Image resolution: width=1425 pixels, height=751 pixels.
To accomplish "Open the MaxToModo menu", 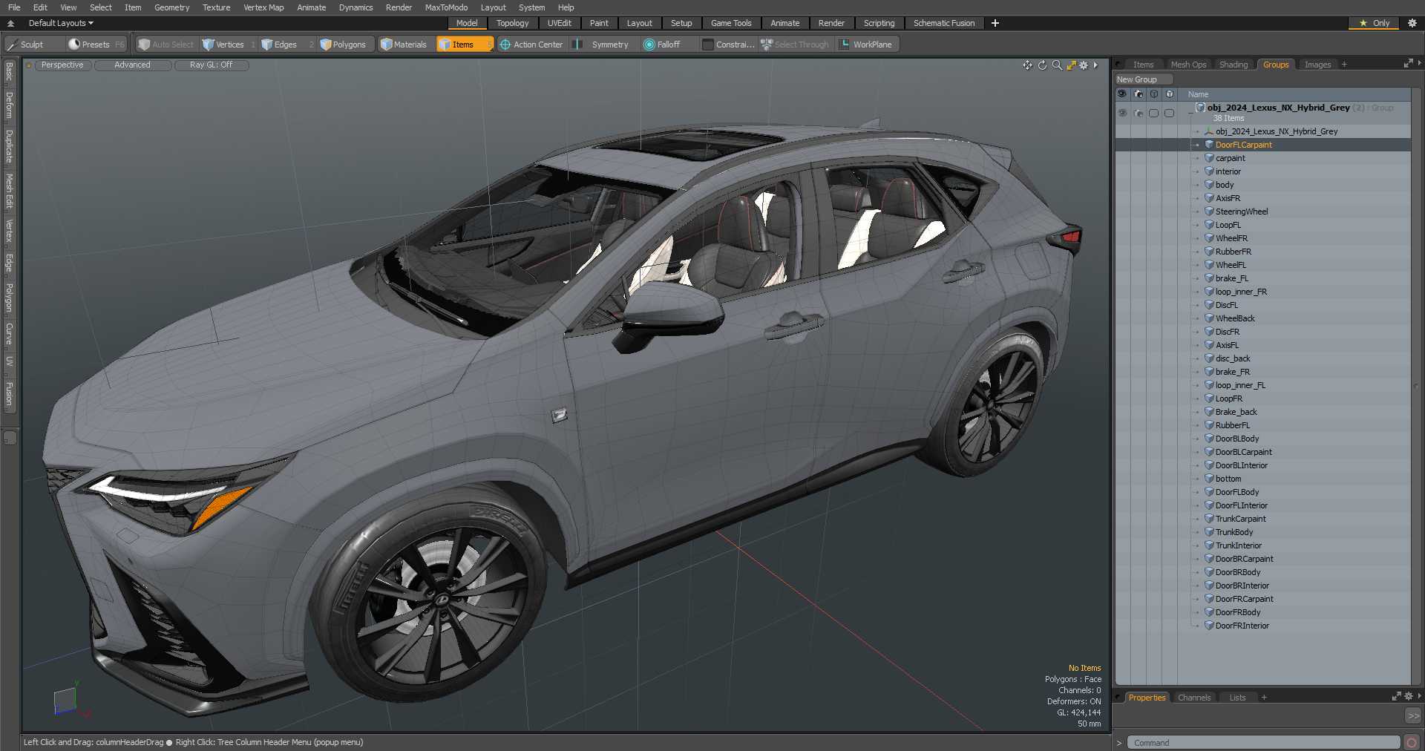I will 446,7.
